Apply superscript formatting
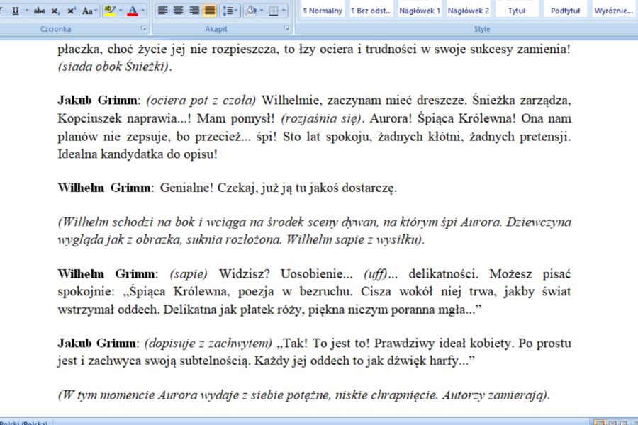The height and width of the screenshot is (425, 638). 72,11
